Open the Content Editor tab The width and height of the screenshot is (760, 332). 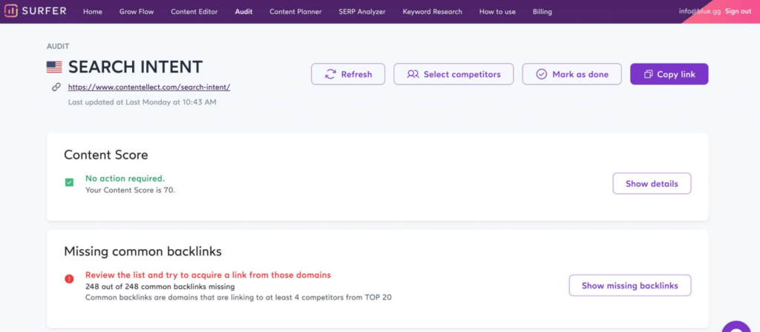click(x=194, y=12)
